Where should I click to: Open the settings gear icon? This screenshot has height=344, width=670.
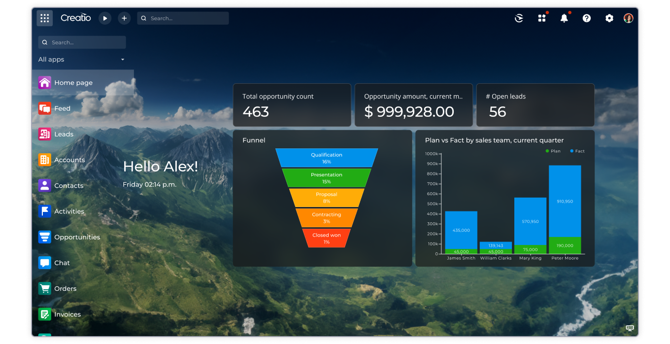609,18
